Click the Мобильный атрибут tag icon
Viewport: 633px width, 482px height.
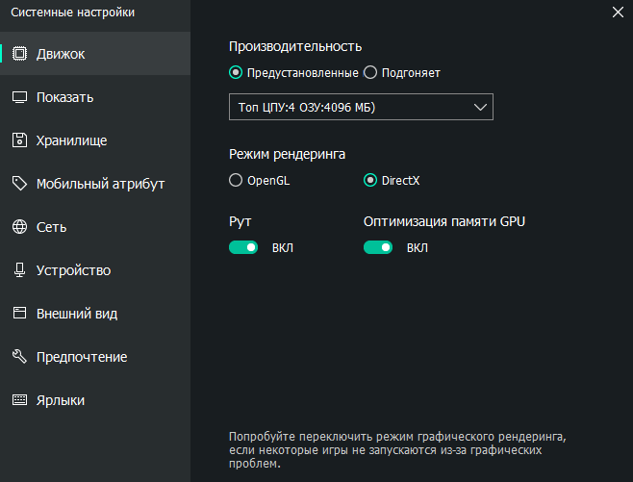click(x=19, y=184)
